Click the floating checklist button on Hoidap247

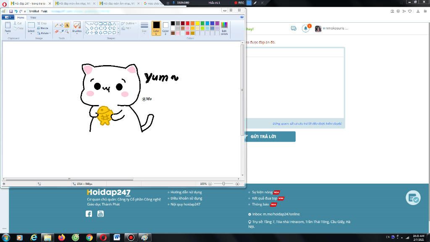click(413, 197)
